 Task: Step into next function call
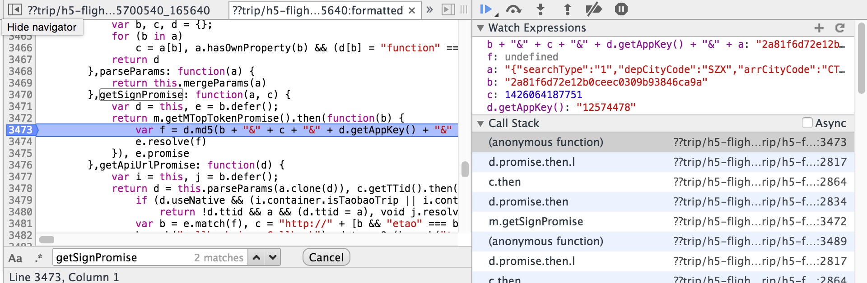(x=541, y=9)
